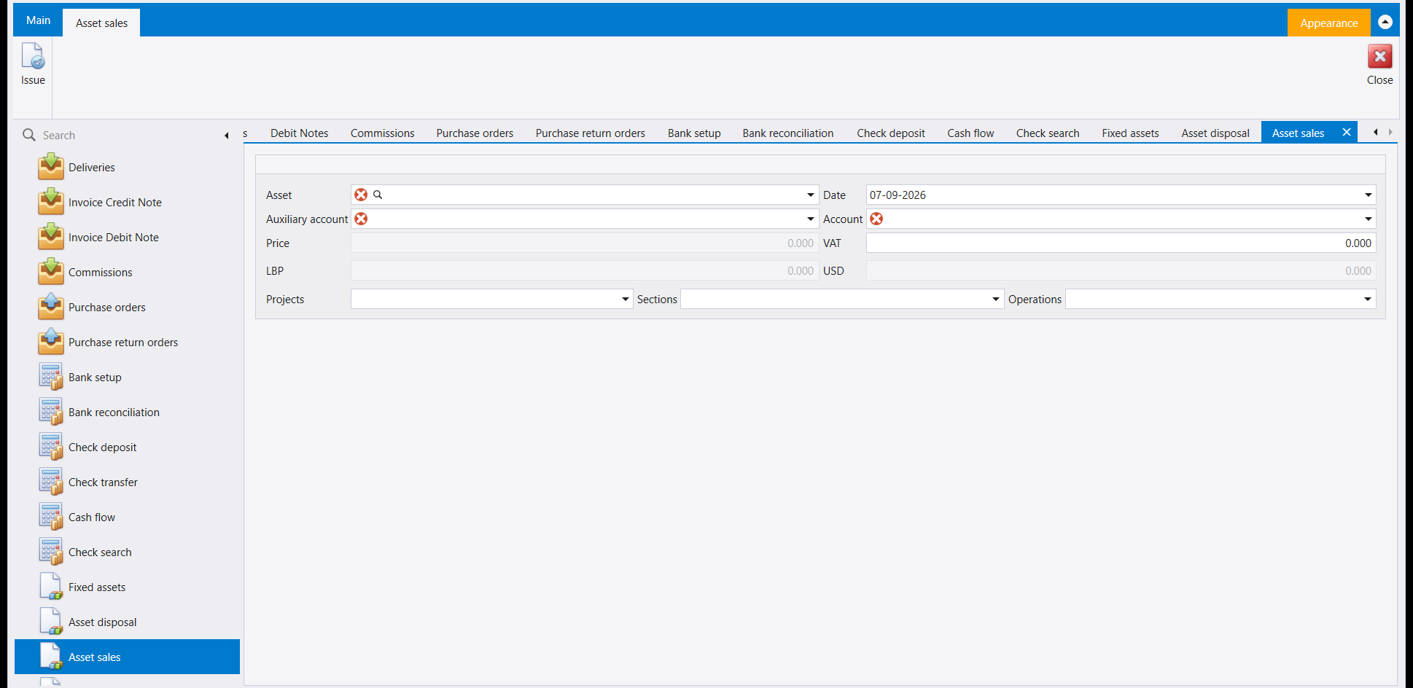Expand the Auxiliary account dropdown
The width and height of the screenshot is (1413, 688).
click(x=810, y=219)
